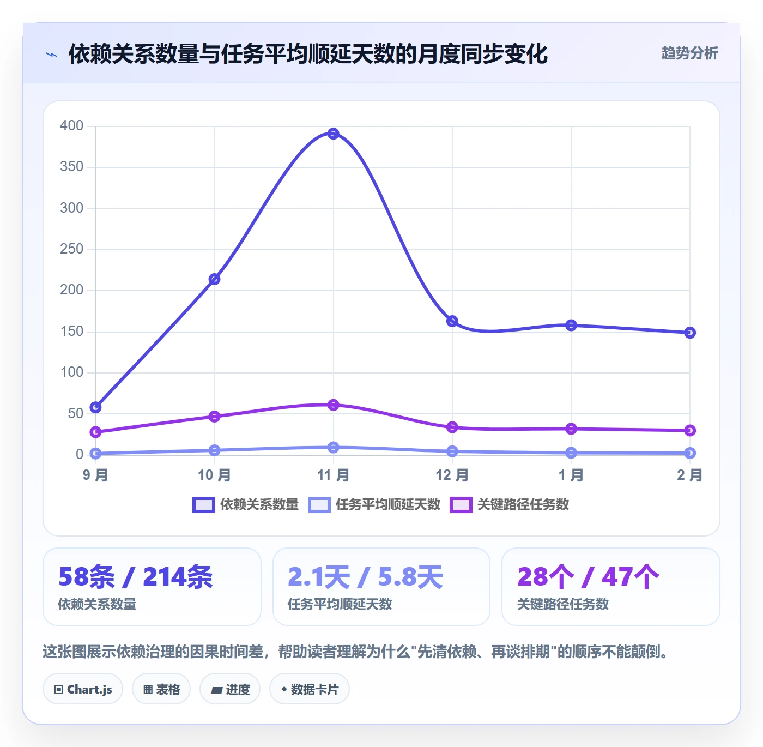Viewport: 763px width, 747px height.
Task: Click the 250 y-axis tick label
Action: pyautogui.click(x=72, y=249)
